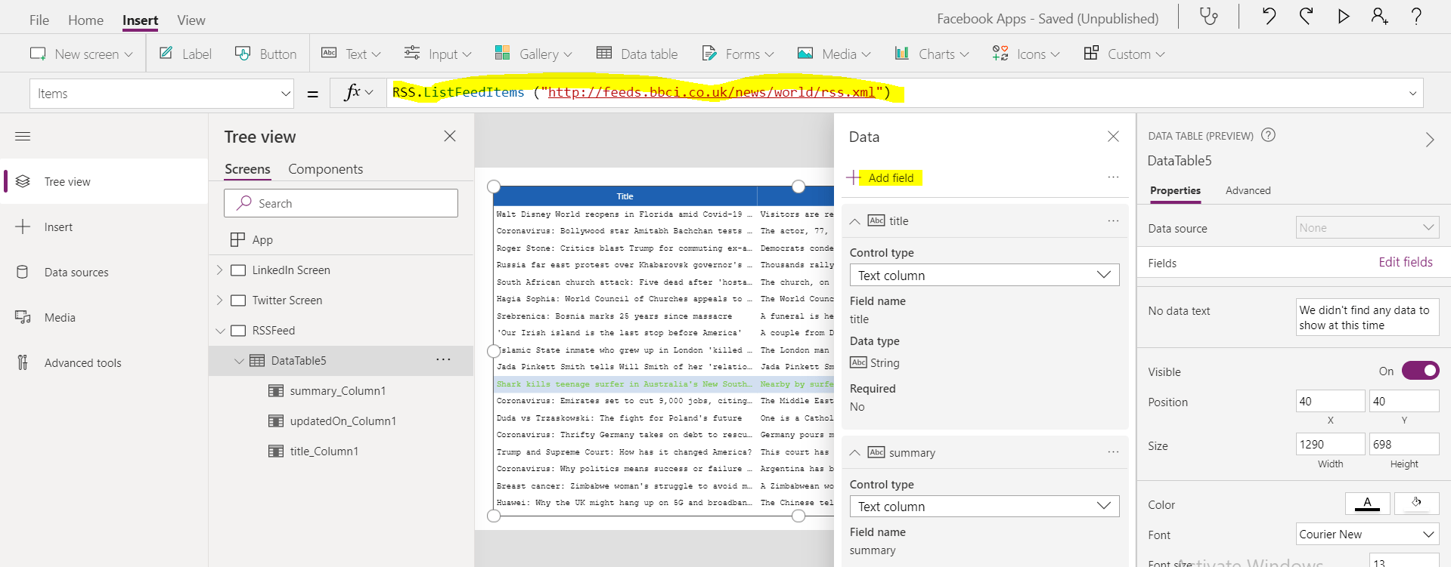Select the Screens tab
The width and height of the screenshot is (1451, 567).
247,169
